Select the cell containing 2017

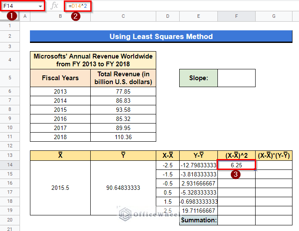[x=60, y=128]
